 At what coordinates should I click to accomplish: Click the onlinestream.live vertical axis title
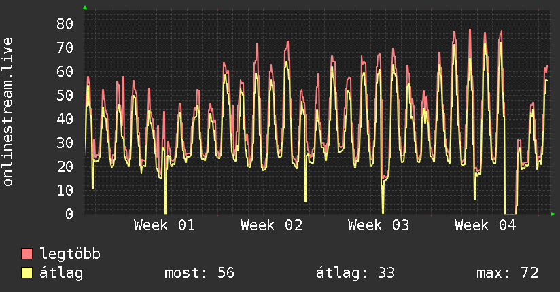pyautogui.click(x=7, y=112)
